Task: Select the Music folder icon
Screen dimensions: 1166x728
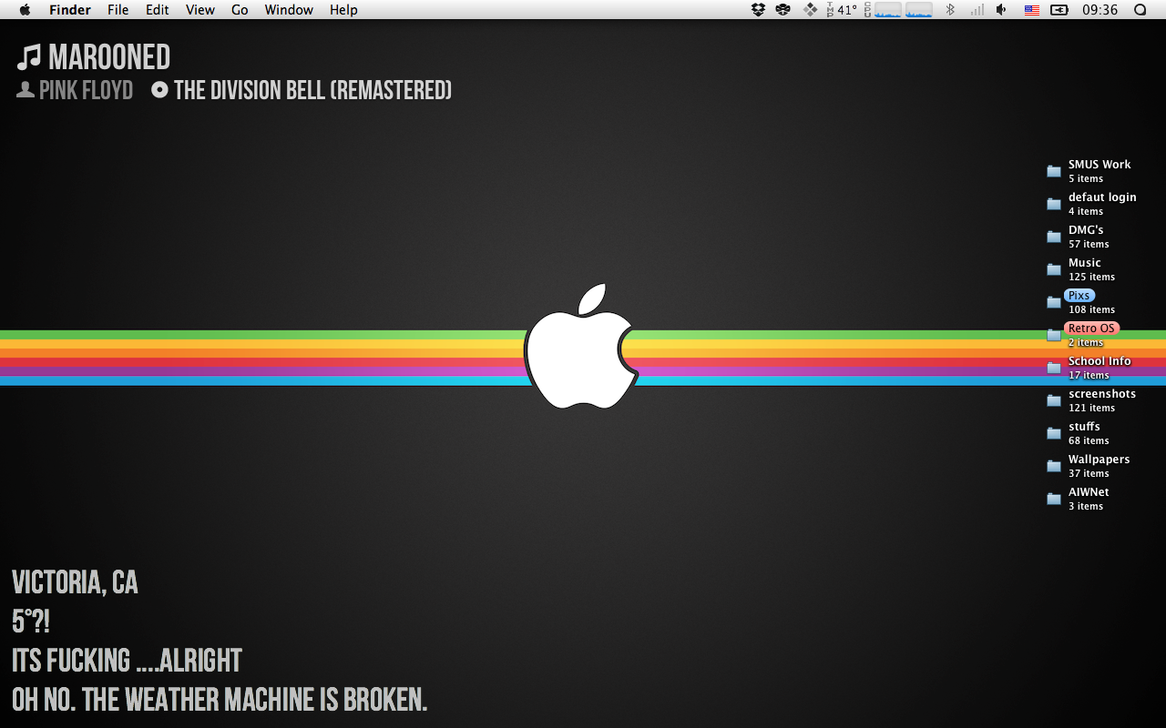Action: (1054, 269)
